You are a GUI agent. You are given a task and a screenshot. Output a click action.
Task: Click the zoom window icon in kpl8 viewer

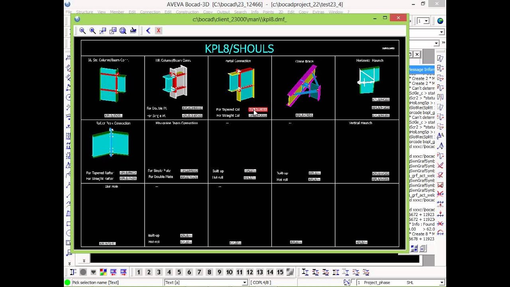103,31
